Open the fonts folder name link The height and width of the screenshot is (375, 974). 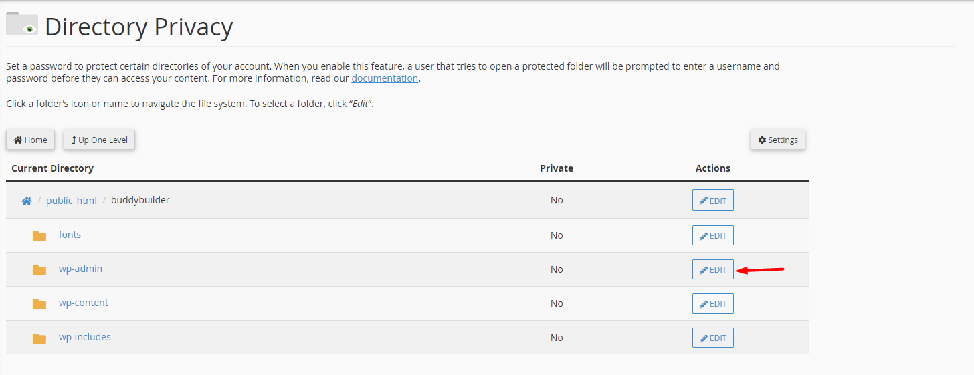point(70,235)
